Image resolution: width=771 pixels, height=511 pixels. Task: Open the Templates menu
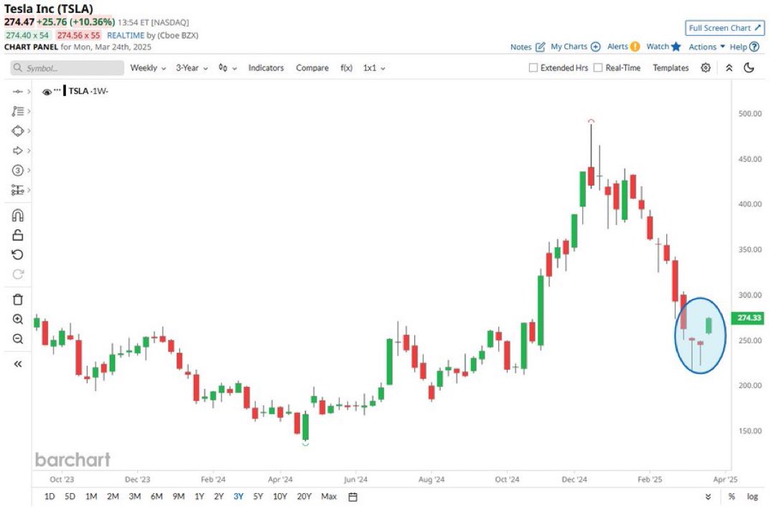670,68
